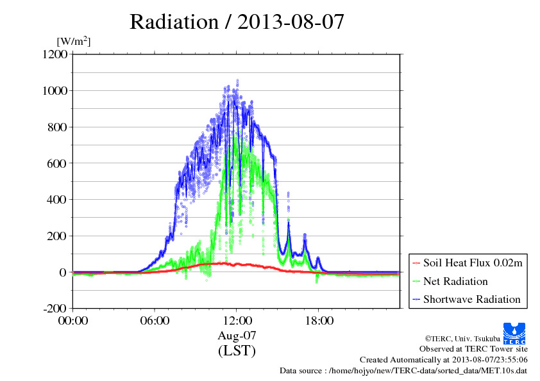
Task: Click the 400 y-axis value
Action: (57, 199)
